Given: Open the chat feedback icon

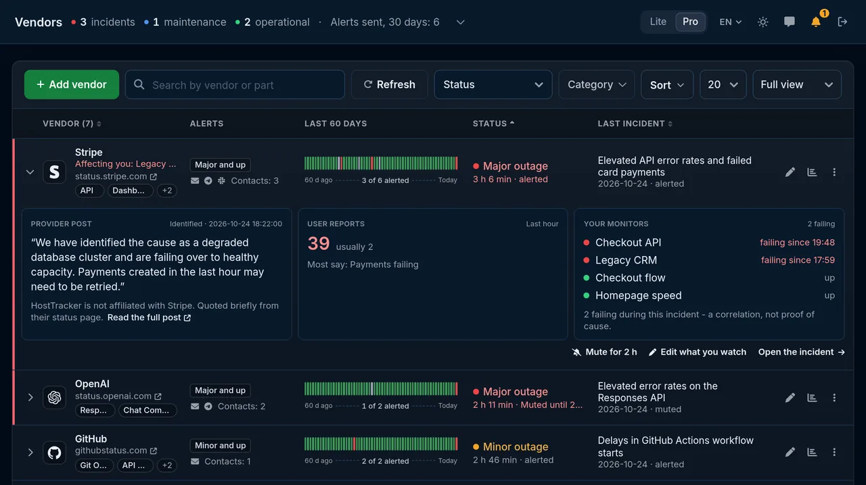Looking at the screenshot, I should click(790, 22).
